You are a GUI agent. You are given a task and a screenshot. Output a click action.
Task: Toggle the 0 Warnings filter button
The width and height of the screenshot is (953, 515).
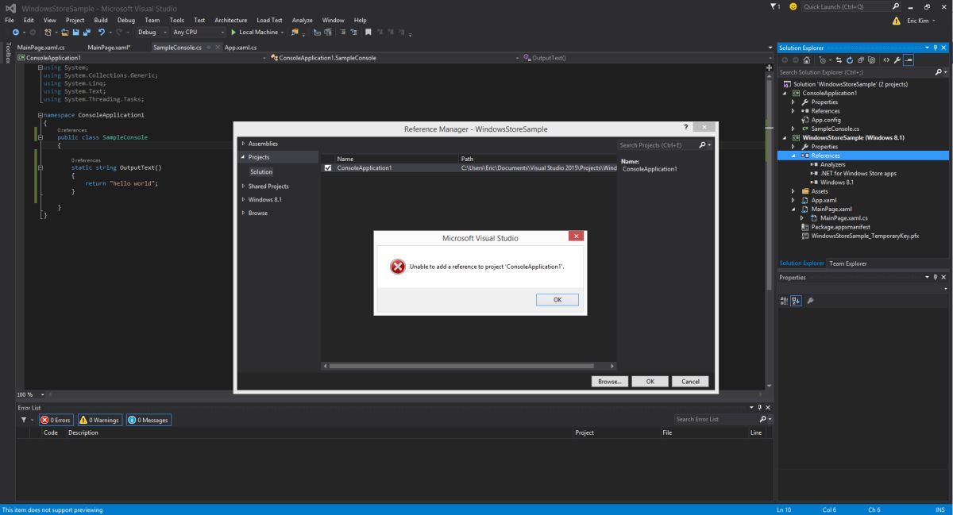click(x=99, y=420)
